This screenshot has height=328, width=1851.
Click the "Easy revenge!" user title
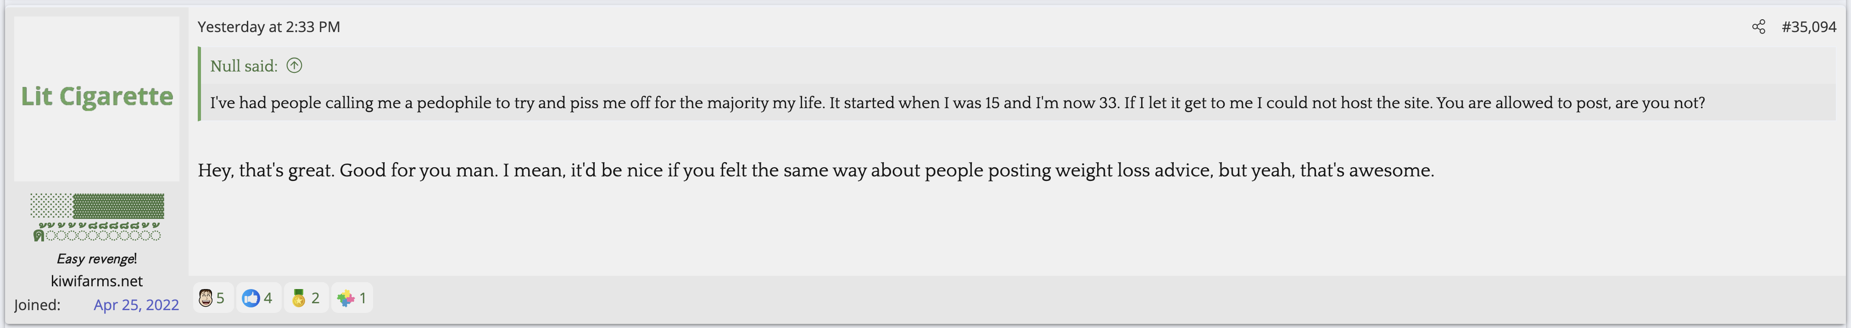[97, 259]
